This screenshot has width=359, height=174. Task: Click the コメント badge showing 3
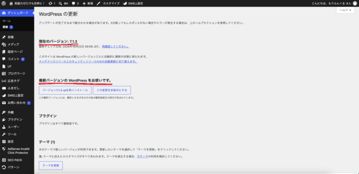pyautogui.click(x=23, y=59)
